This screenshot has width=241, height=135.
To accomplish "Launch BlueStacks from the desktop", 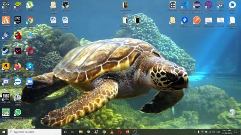I will point(18,6).
